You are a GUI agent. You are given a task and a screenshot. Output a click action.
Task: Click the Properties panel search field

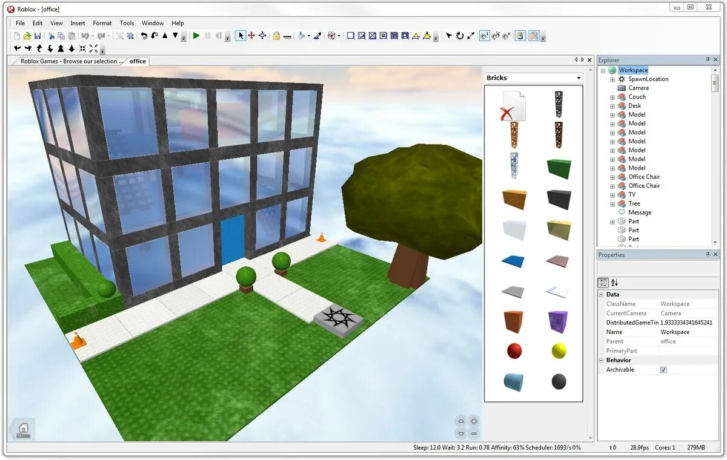pos(657,268)
